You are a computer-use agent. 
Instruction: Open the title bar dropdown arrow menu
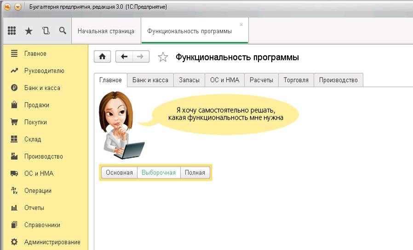click(17, 7)
